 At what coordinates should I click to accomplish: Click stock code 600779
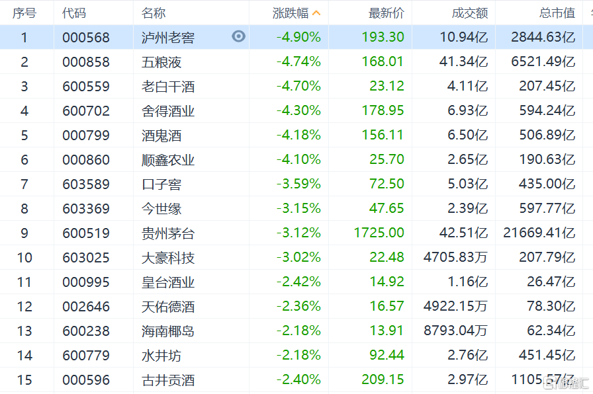pyautogui.click(x=86, y=356)
